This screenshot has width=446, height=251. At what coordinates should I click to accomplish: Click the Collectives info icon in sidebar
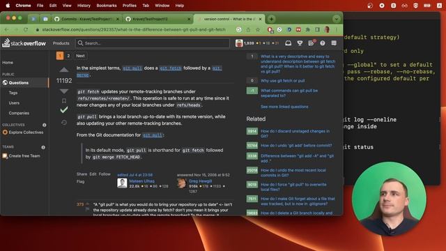45,125
